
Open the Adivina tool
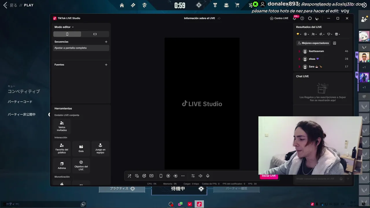click(62, 166)
